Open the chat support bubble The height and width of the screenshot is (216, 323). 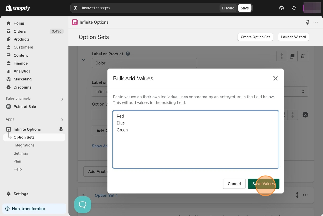(x=82, y=205)
